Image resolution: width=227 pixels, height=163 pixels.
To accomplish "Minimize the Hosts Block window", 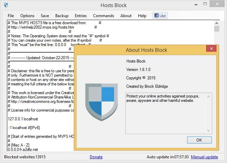I will (x=196, y=4).
